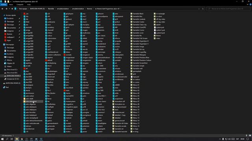Select the 'auto-adult' folder icon

[24, 99]
